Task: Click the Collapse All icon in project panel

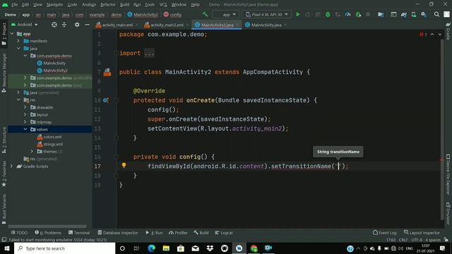Action: 64,25
